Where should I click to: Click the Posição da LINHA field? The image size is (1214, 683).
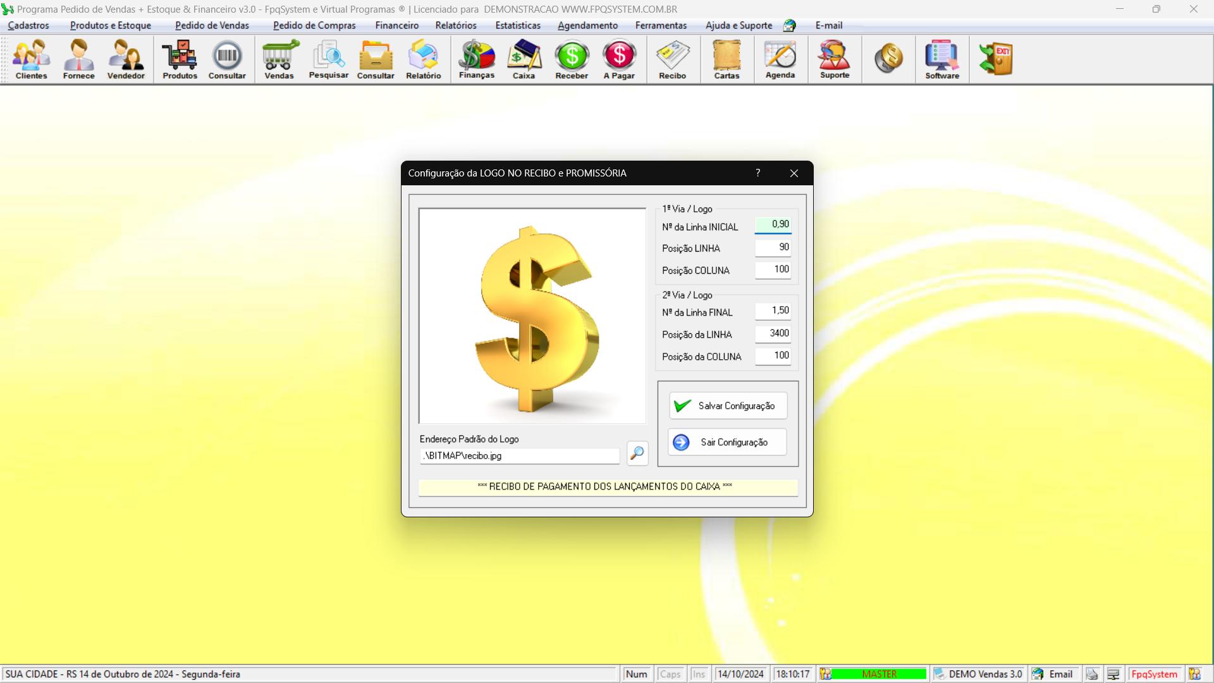(773, 333)
